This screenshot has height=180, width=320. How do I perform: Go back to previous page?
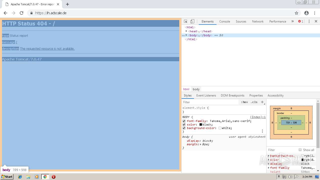[x=5, y=13]
